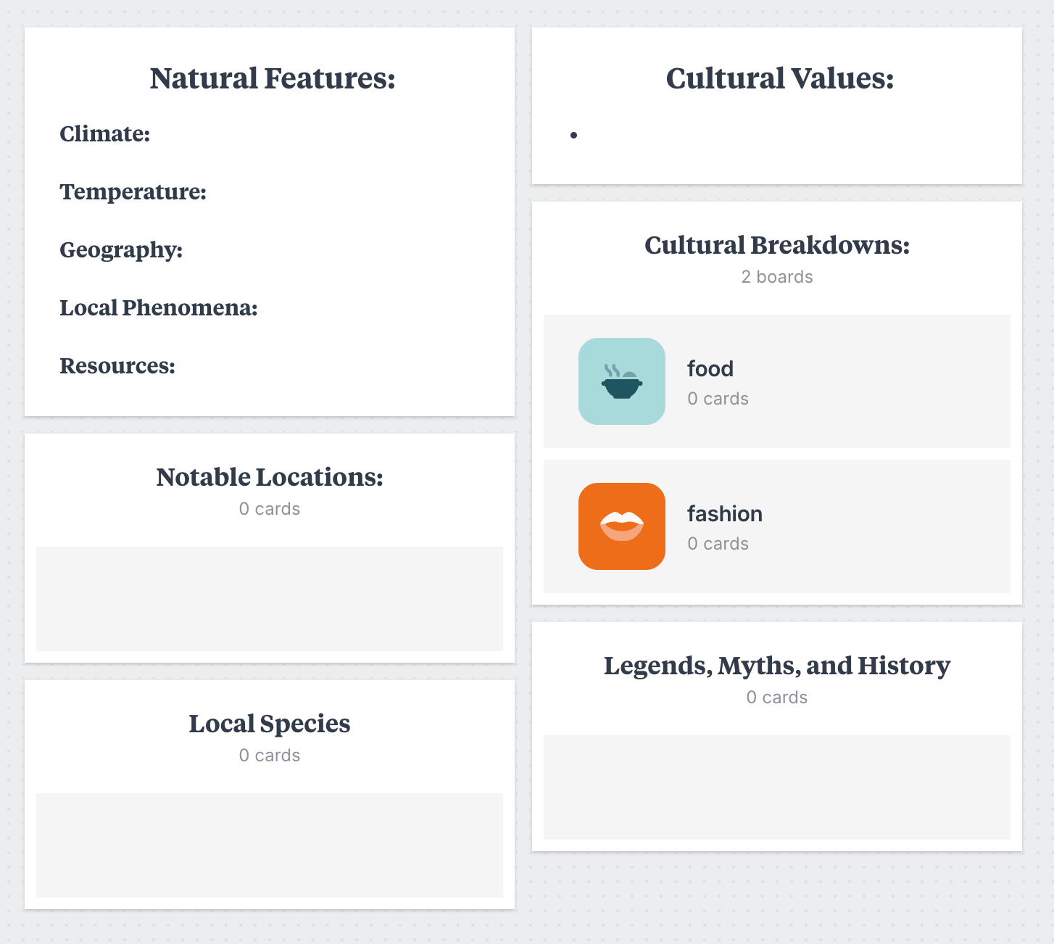
Task: Edit the Climate field text
Action: click(x=105, y=133)
